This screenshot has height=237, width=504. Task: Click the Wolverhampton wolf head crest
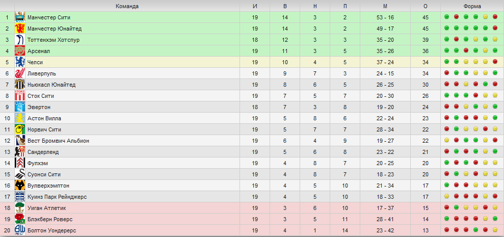tap(20, 186)
